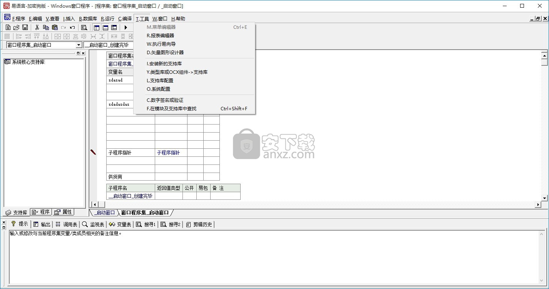
Task: Select R.报表编辑器 from Tools menu
Action: point(194,35)
